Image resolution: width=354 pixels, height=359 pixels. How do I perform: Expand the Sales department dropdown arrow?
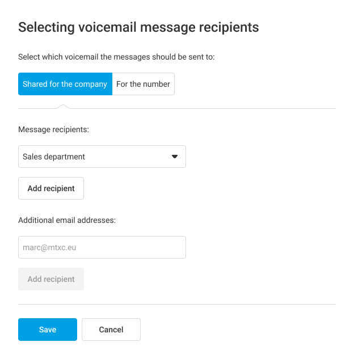click(x=175, y=157)
